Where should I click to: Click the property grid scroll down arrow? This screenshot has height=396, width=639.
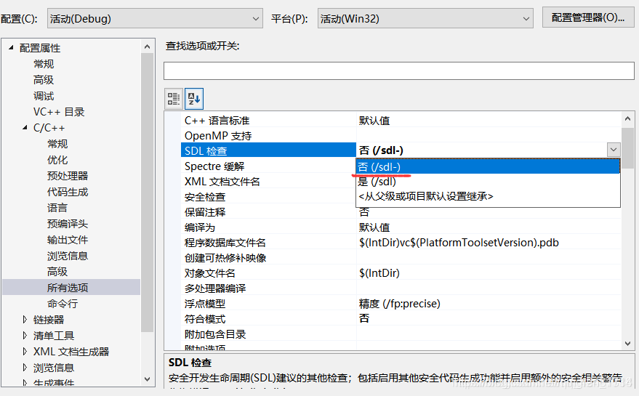click(x=627, y=344)
